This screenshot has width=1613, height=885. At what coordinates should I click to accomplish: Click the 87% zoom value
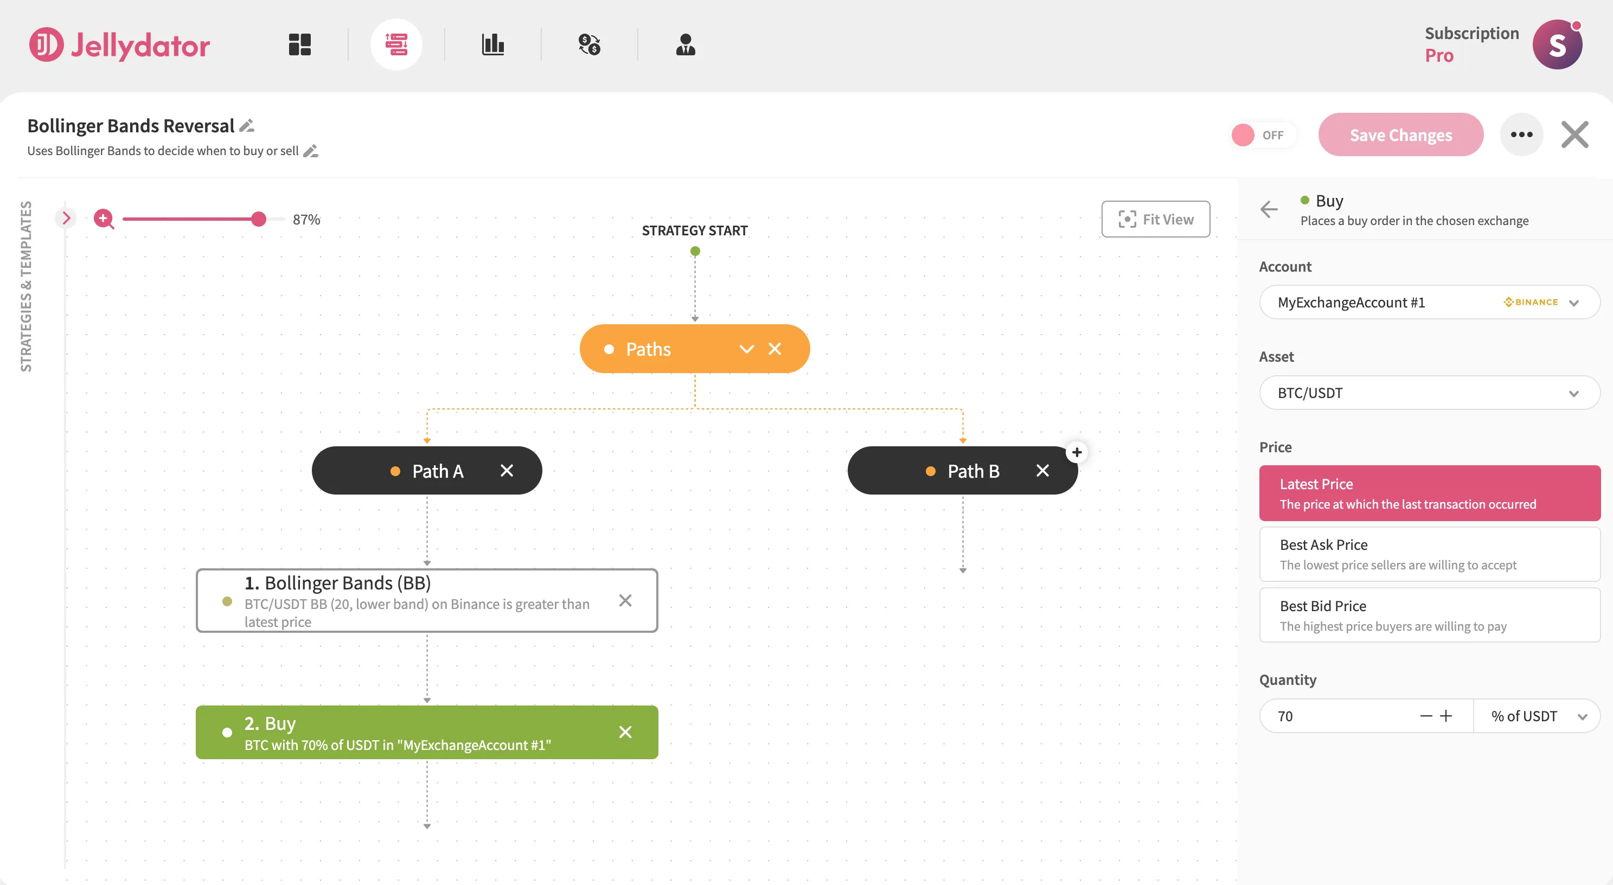click(306, 219)
